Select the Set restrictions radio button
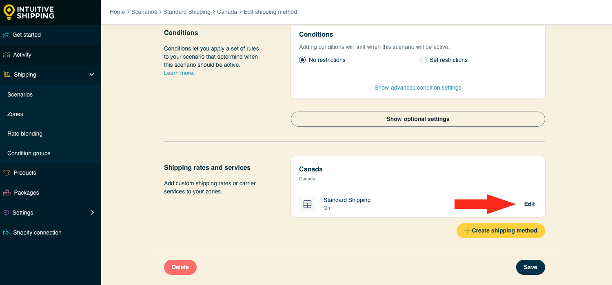Image resolution: width=612 pixels, height=285 pixels. tap(424, 60)
